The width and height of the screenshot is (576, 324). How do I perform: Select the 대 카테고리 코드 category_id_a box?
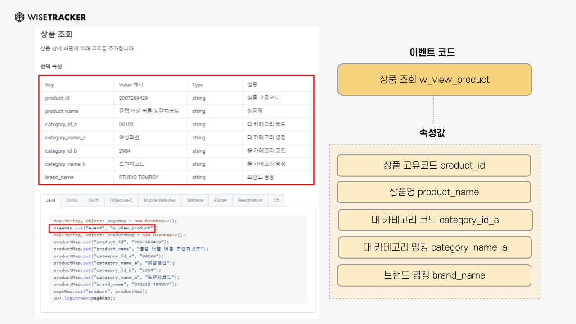434,220
